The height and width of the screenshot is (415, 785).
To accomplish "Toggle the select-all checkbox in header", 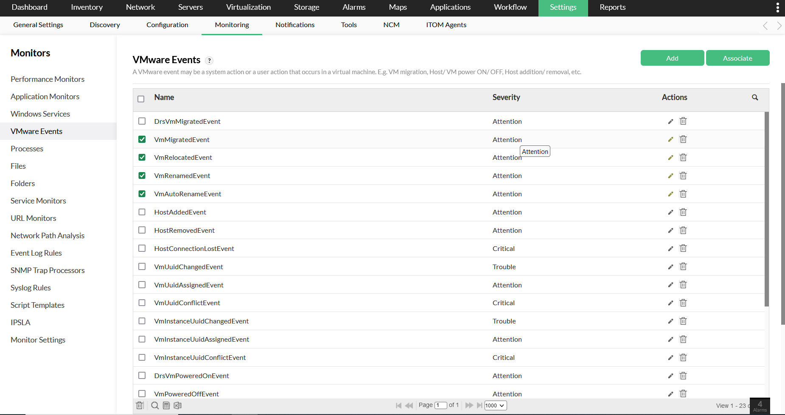I will [141, 99].
